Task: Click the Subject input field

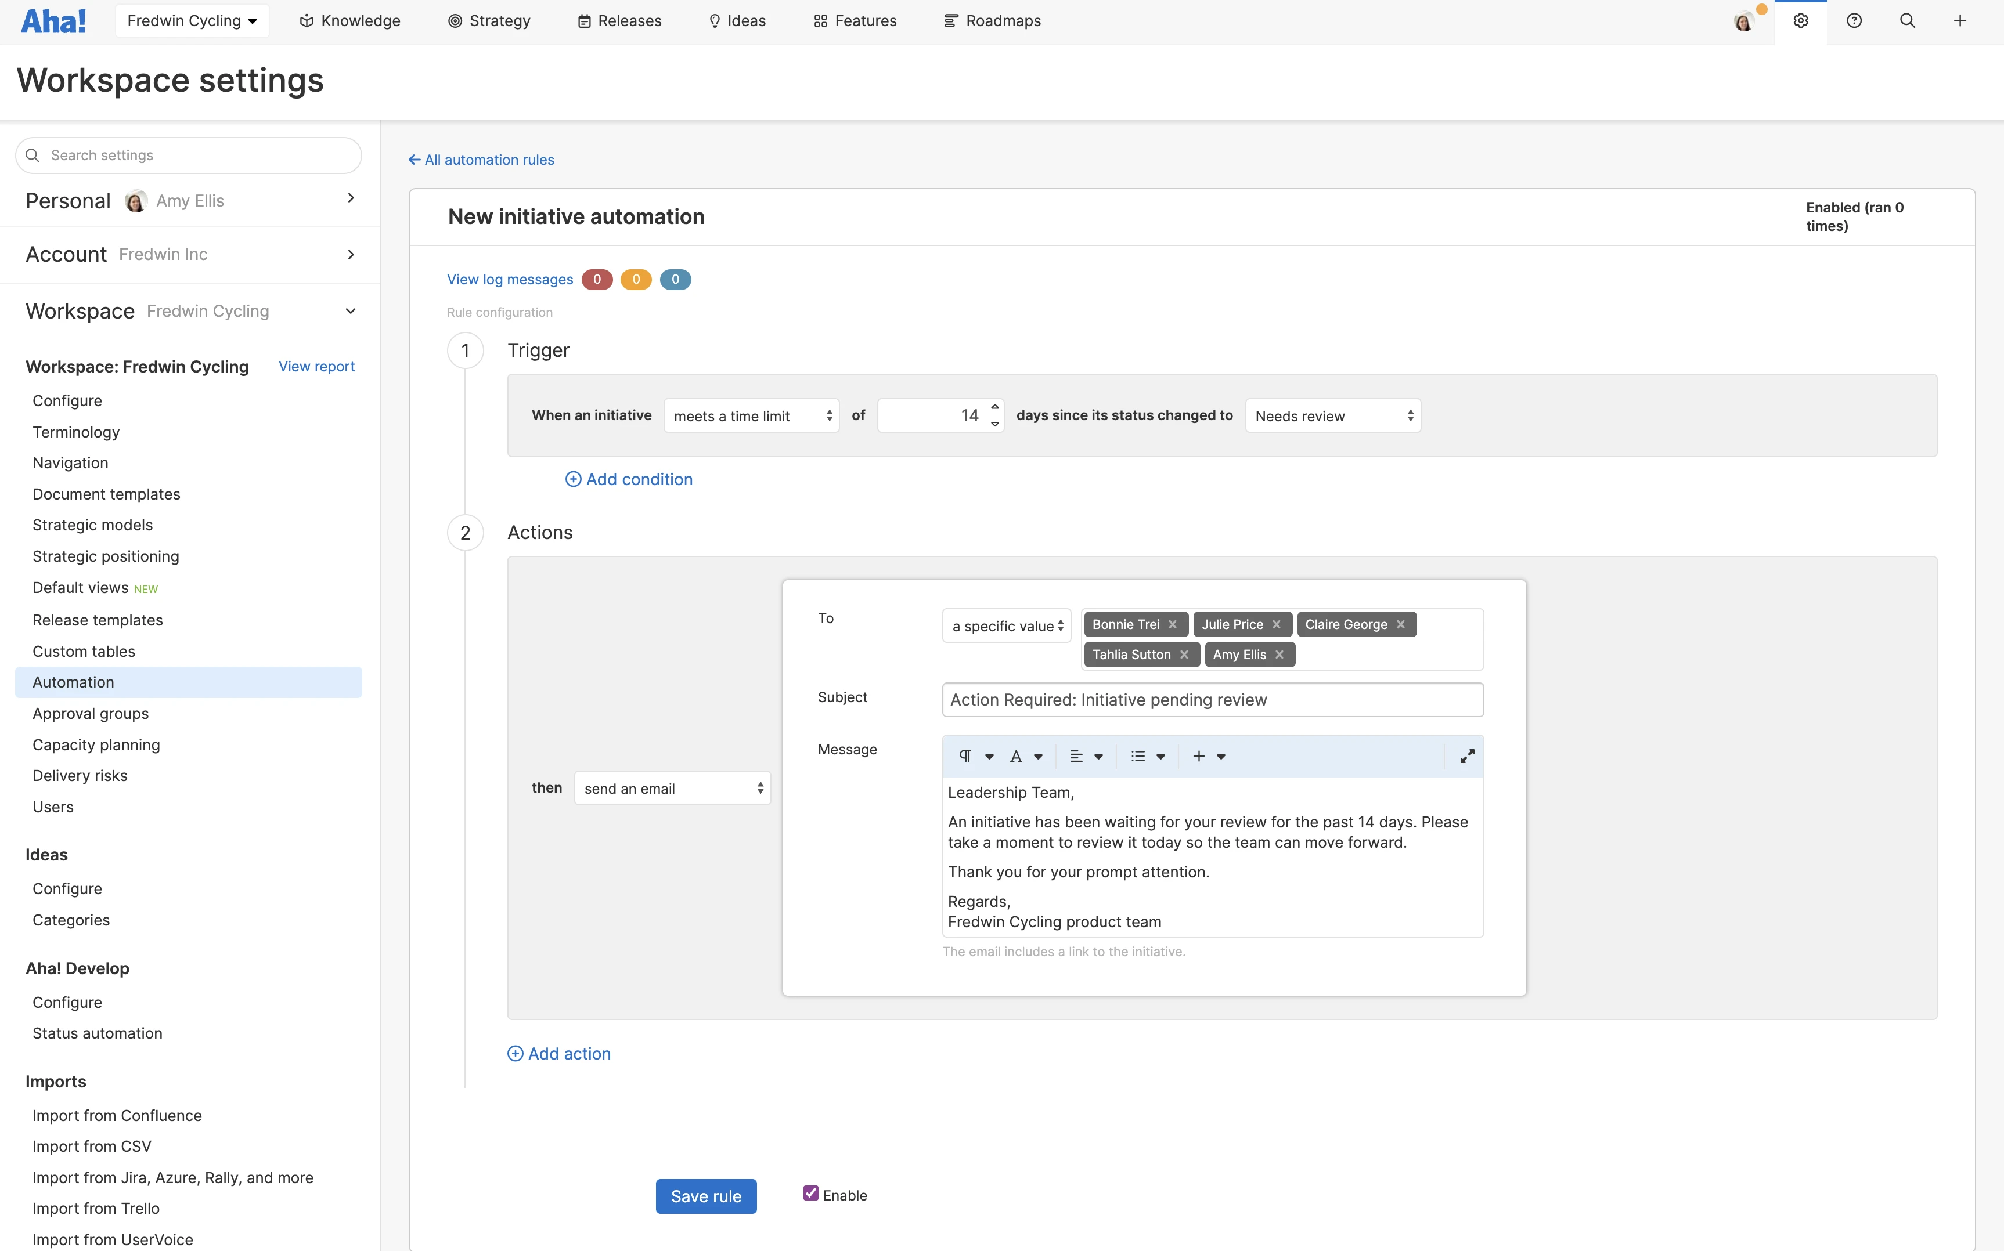Action: click(x=1212, y=700)
